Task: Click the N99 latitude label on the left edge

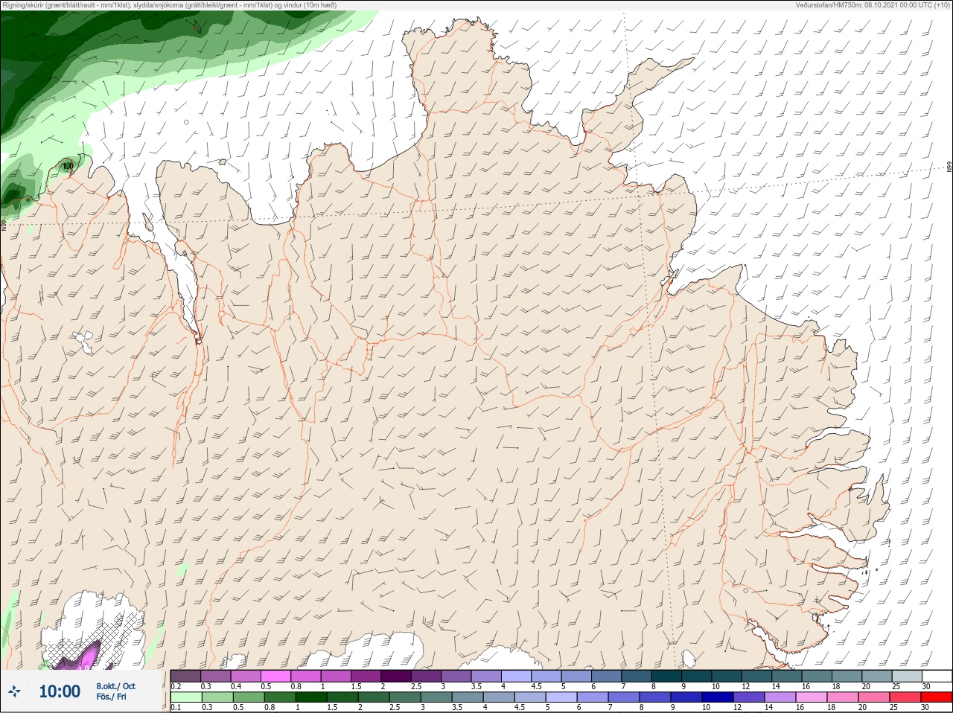Action: click(x=4, y=224)
